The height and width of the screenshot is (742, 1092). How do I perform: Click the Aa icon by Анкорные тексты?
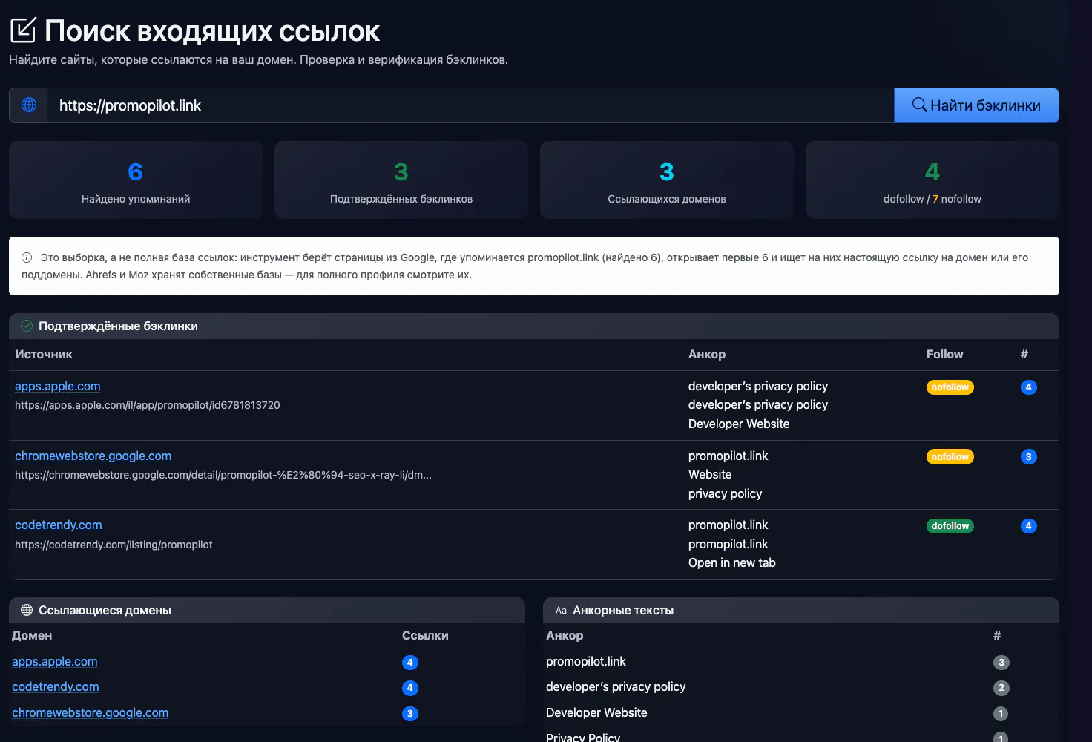(x=561, y=611)
